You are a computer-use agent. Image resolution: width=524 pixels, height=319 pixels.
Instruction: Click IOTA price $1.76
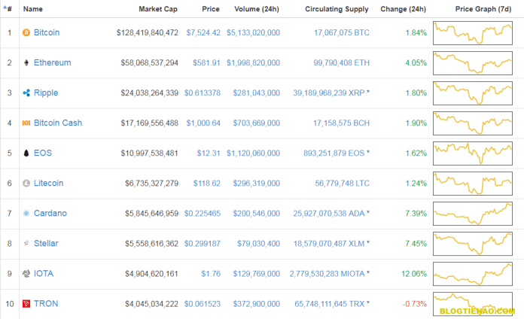(211, 274)
